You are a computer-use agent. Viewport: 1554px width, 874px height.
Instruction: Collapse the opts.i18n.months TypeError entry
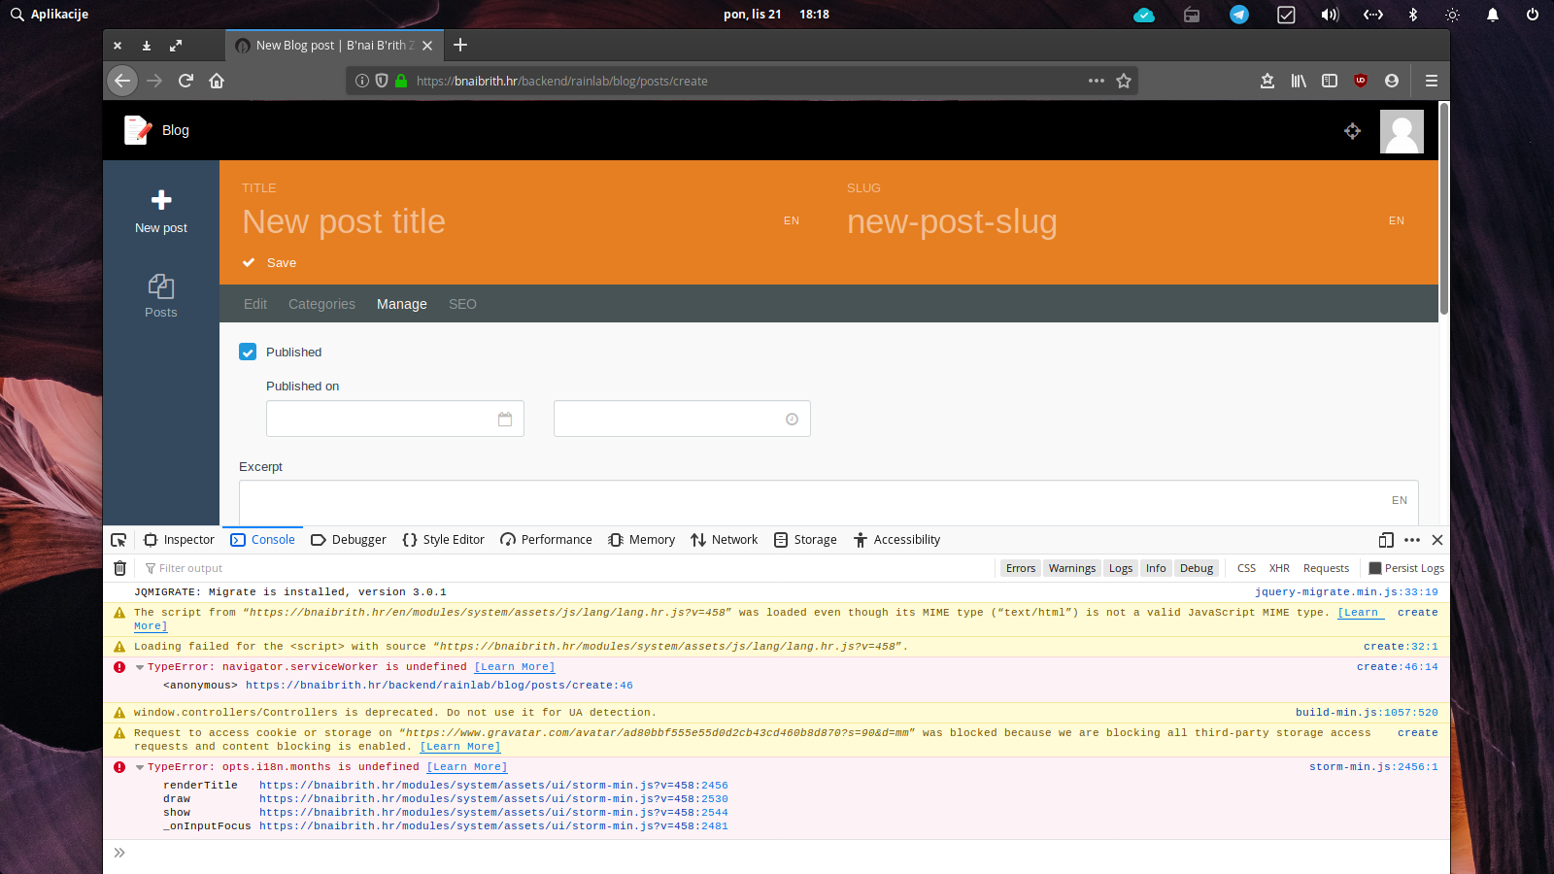click(139, 766)
